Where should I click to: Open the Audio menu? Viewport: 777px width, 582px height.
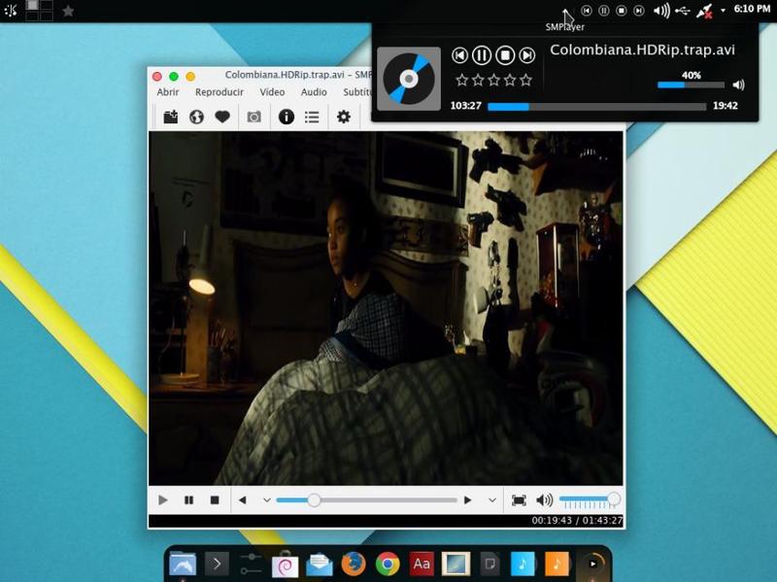[314, 92]
